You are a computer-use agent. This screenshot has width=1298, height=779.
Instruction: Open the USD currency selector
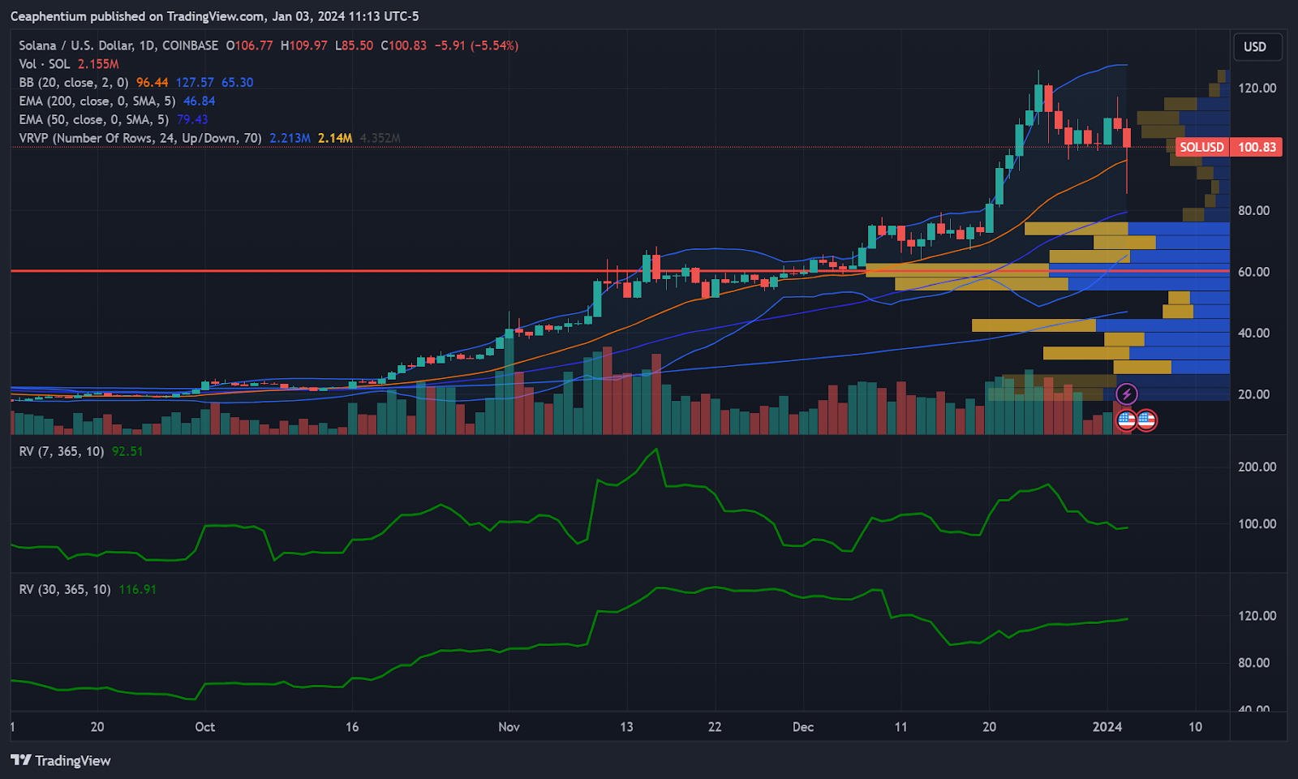click(x=1255, y=46)
